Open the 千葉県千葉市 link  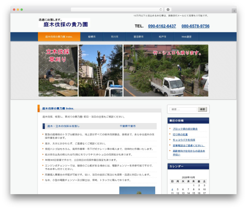pyautogui.click(x=127, y=126)
